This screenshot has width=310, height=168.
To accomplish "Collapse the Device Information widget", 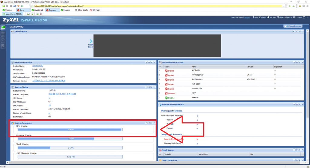I will (x=146, y=62).
